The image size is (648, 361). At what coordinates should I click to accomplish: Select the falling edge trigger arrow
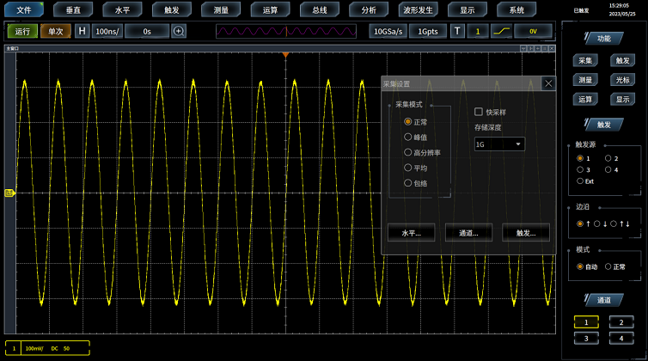605,224
